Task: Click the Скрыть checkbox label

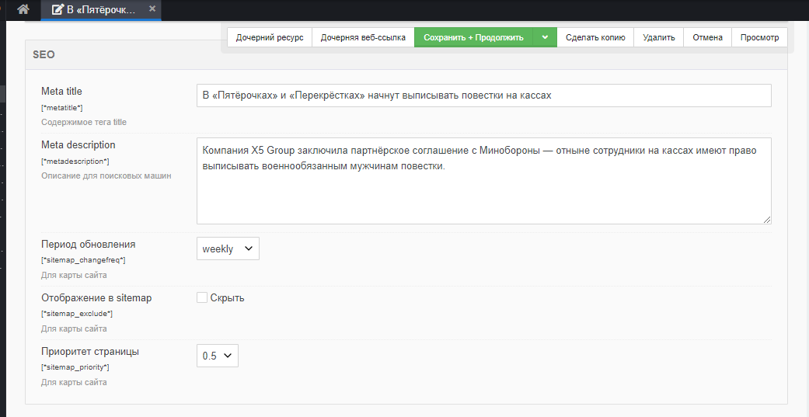Action: [x=227, y=298]
